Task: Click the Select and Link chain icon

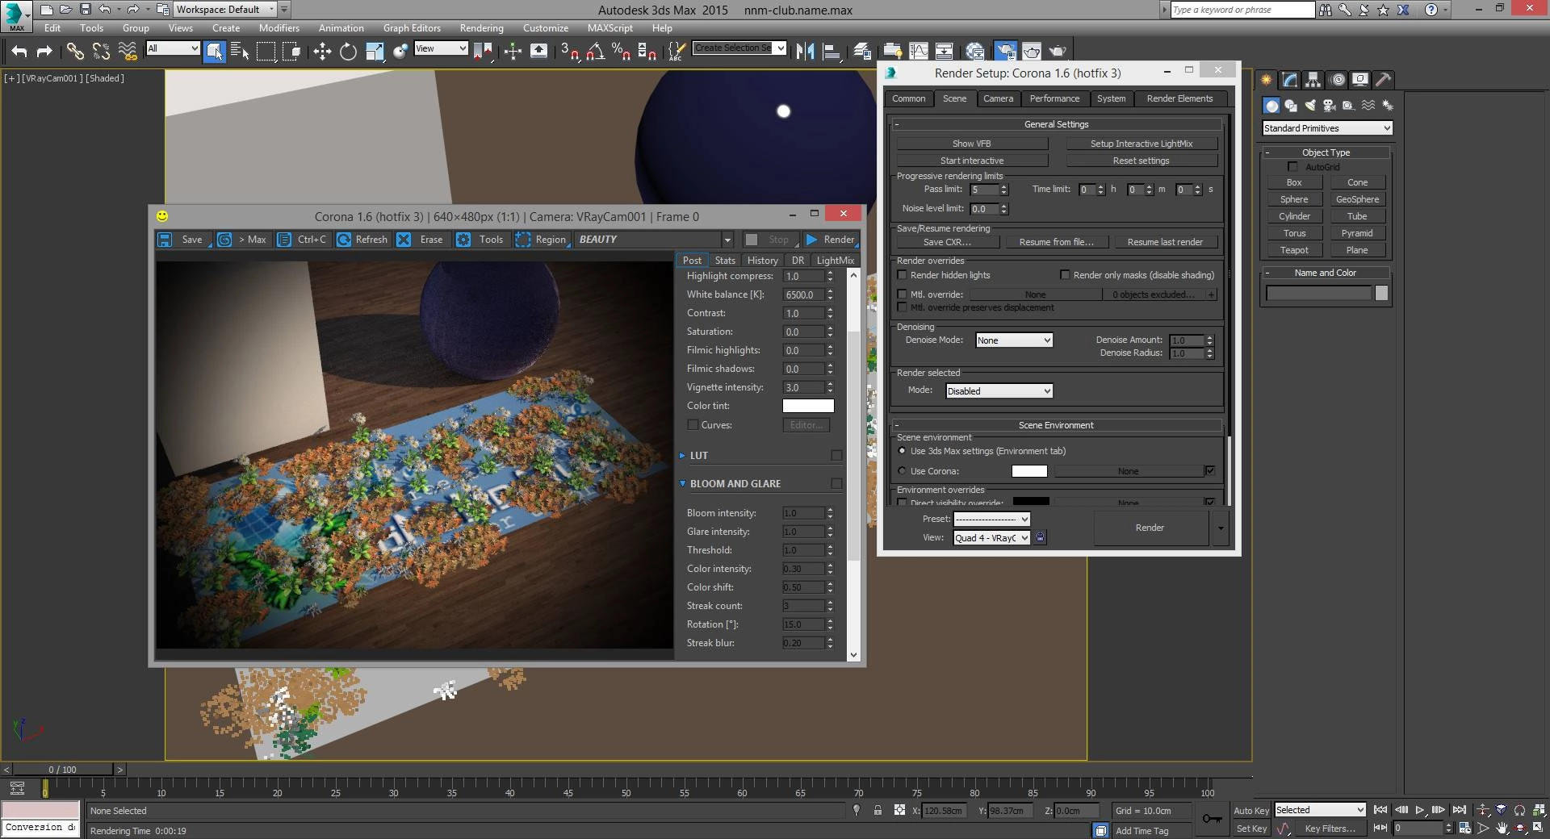Action: (x=75, y=52)
